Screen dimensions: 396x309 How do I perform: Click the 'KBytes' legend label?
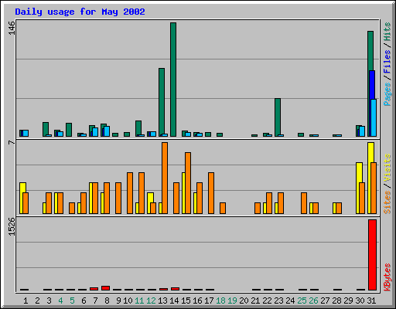pos(387,277)
